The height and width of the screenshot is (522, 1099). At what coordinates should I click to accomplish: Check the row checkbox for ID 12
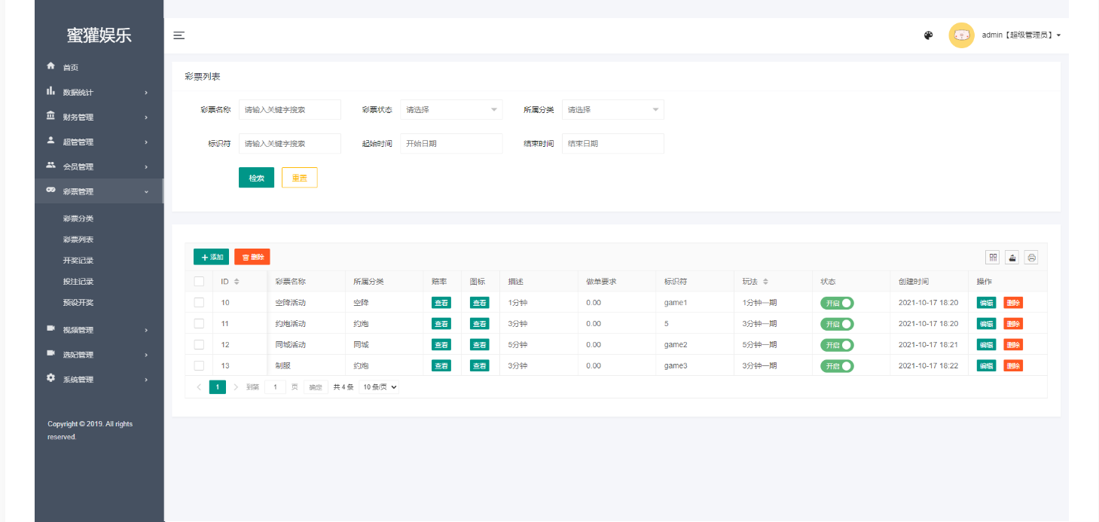[x=200, y=344]
